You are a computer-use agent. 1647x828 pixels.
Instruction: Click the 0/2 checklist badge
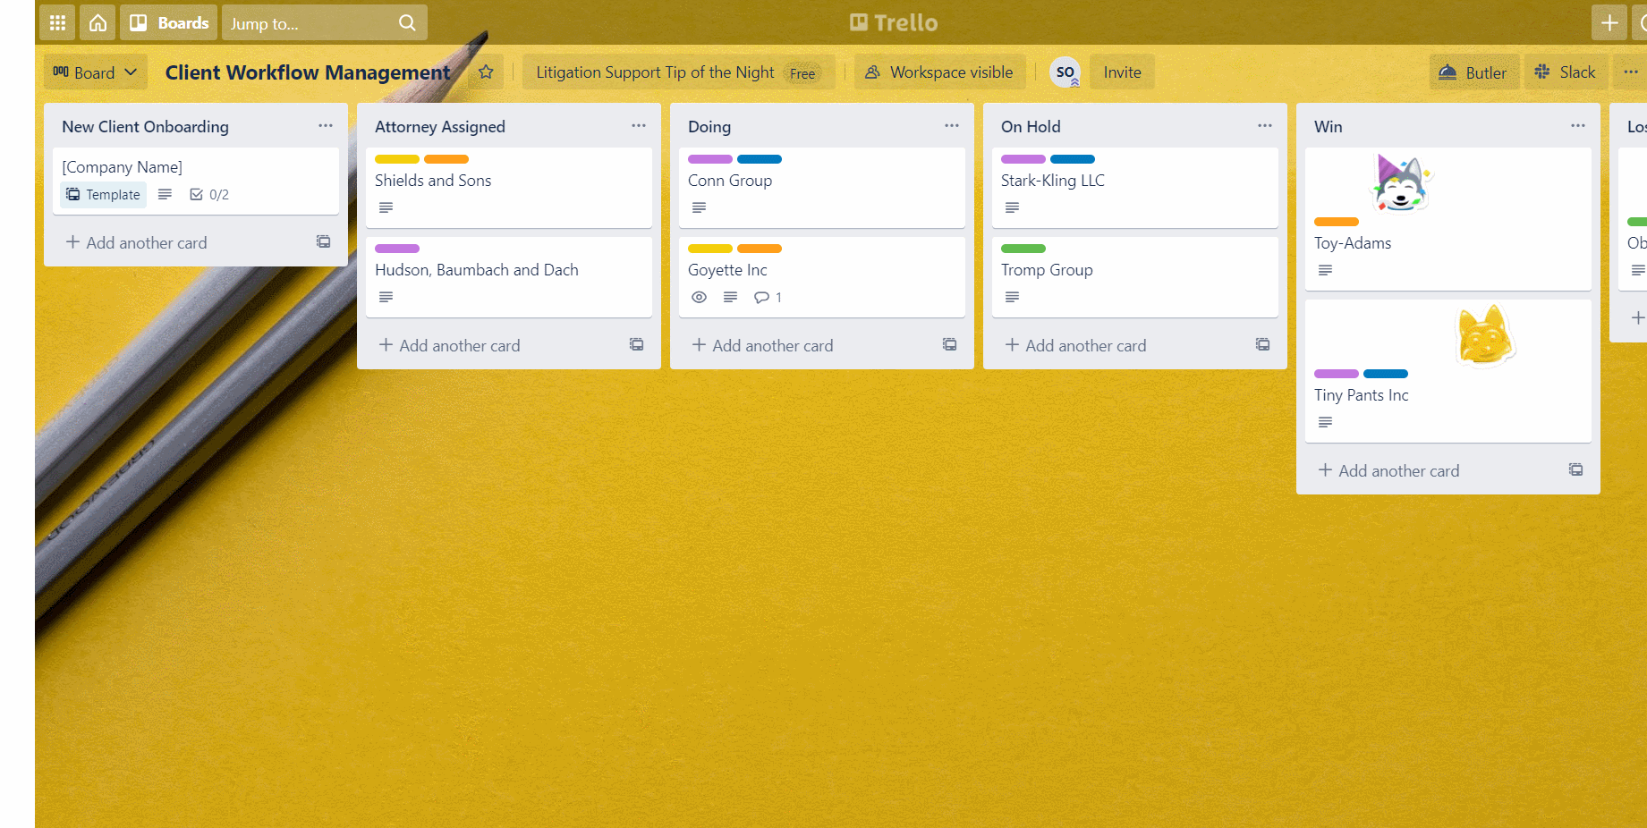209,195
